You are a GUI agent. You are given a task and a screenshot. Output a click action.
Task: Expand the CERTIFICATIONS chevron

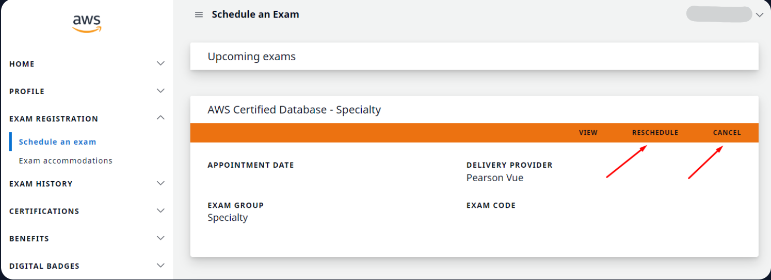click(x=160, y=211)
